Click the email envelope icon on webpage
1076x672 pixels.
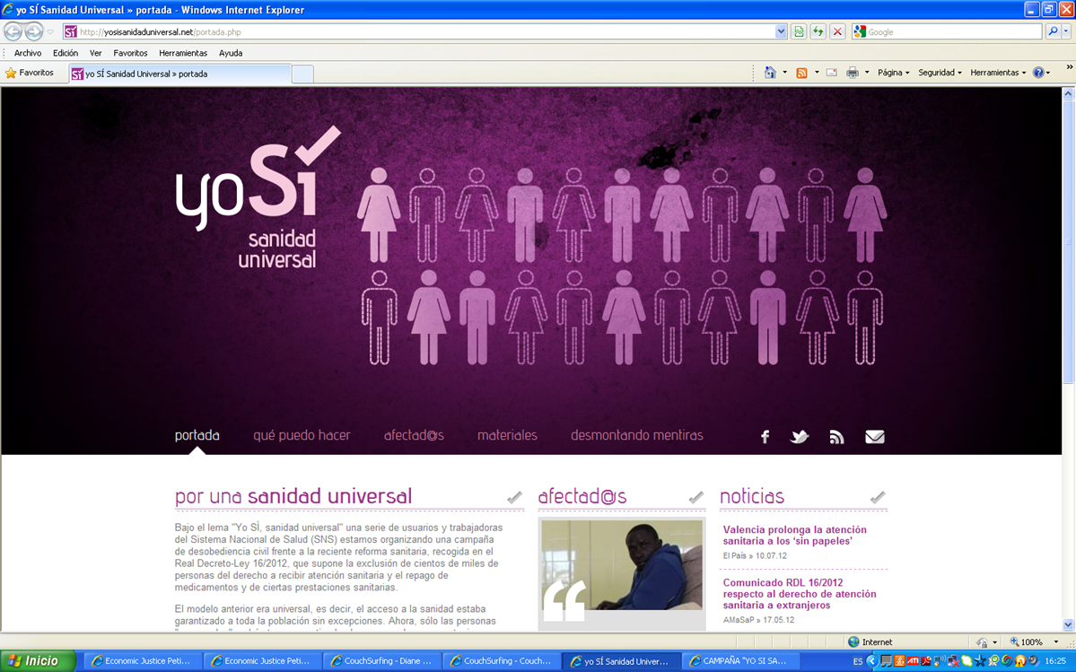point(874,437)
